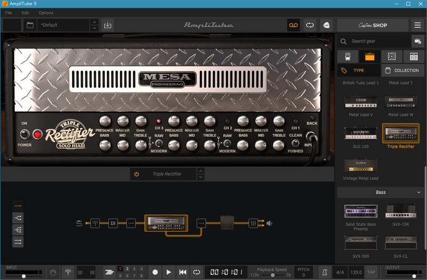Open the Edit menu
This screenshot has width=427, height=280.
tap(25, 13)
